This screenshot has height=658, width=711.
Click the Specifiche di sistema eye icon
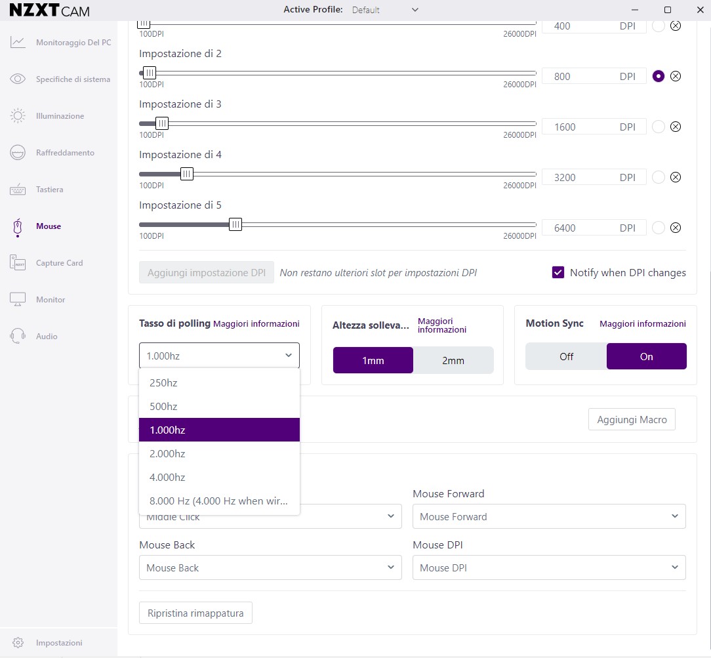[x=18, y=79]
